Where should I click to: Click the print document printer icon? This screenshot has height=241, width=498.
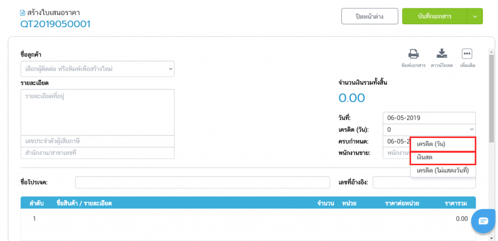point(413,54)
